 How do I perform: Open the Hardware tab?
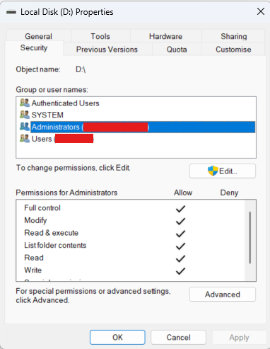pyautogui.click(x=165, y=36)
